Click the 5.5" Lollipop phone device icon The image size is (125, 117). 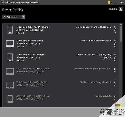pyautogui.click(x=10, y=99)
